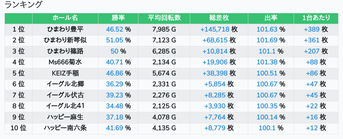
Task: Click the 10 位 rank cell
Action: 18,128
